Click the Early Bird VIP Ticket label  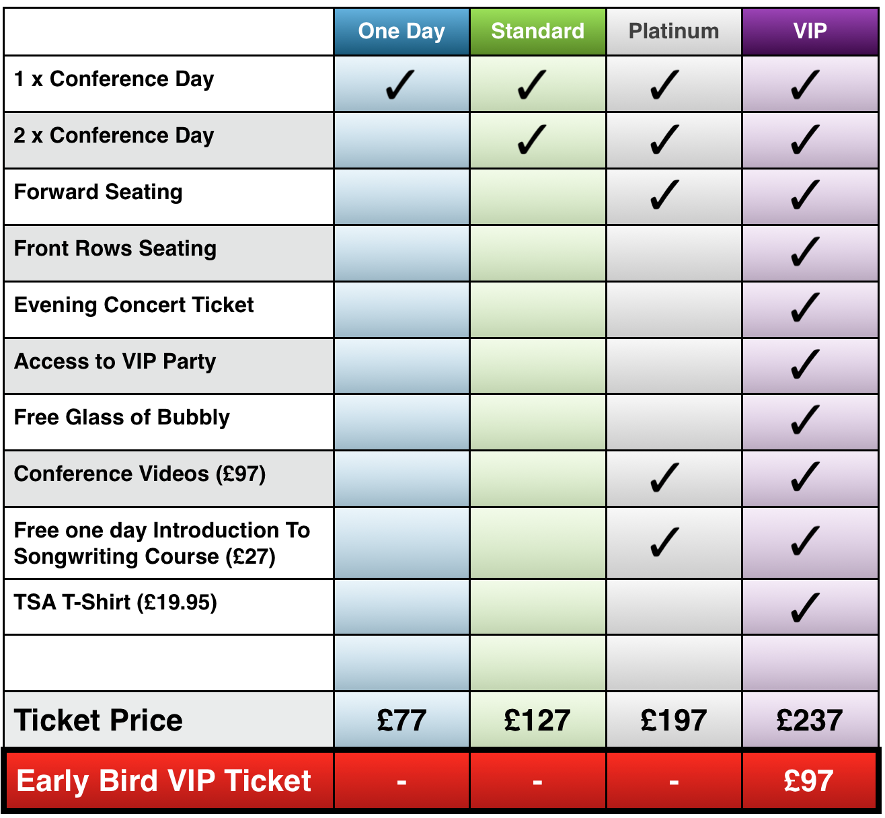pos(163,781)
